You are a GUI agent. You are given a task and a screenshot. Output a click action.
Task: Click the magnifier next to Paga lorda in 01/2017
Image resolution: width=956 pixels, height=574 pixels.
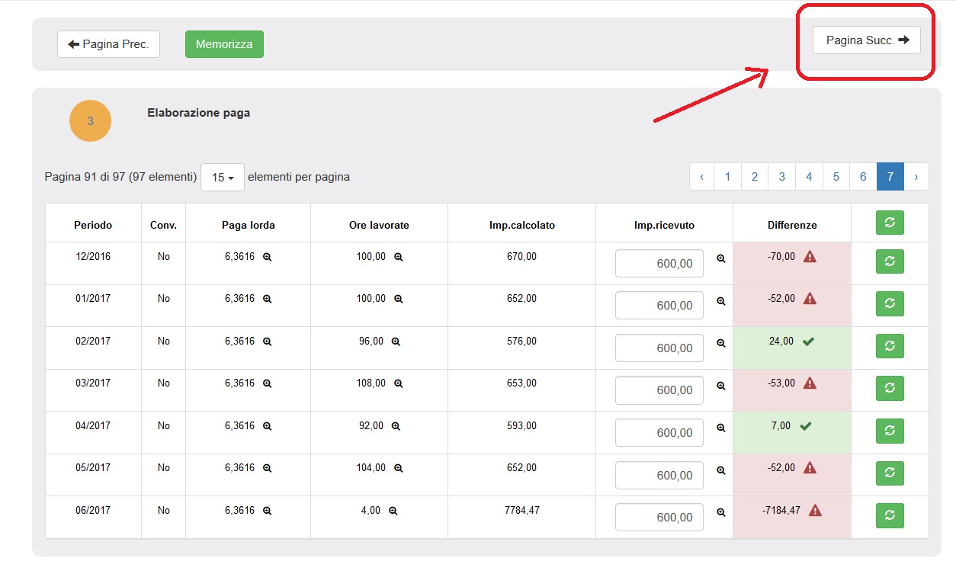click(x=268, y=300)
